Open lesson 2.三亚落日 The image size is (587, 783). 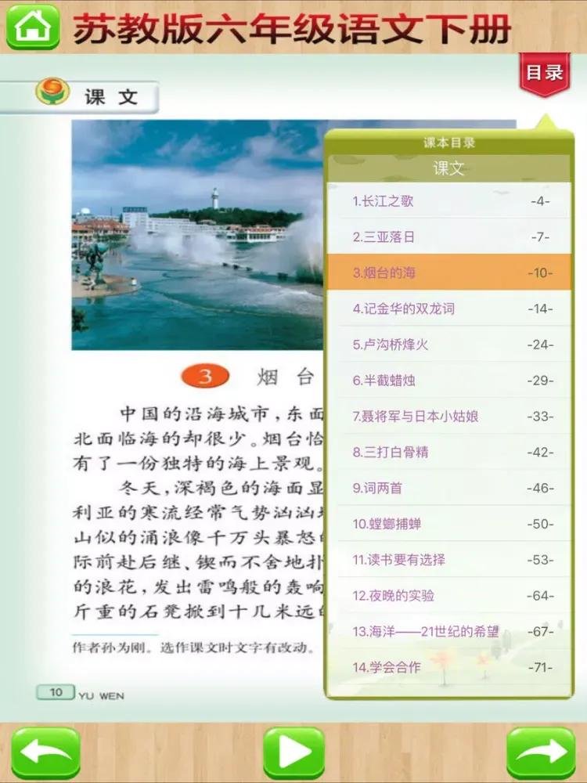(448, 236)
